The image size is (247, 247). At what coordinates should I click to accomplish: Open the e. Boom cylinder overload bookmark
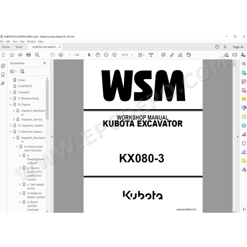coord(32,206)
